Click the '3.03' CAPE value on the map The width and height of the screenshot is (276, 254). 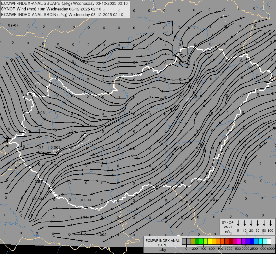[41, 113]
